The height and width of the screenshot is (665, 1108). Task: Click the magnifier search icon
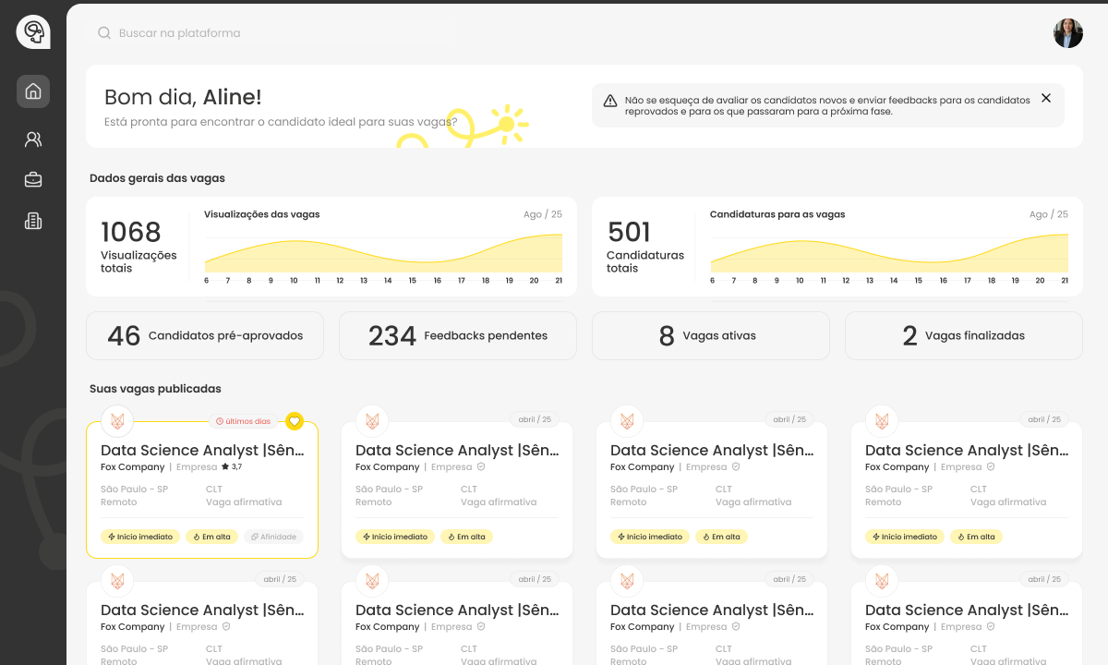pos(104,33)
